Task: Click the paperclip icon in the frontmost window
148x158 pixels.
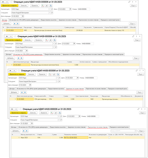Action: click(x=56, y=113)
